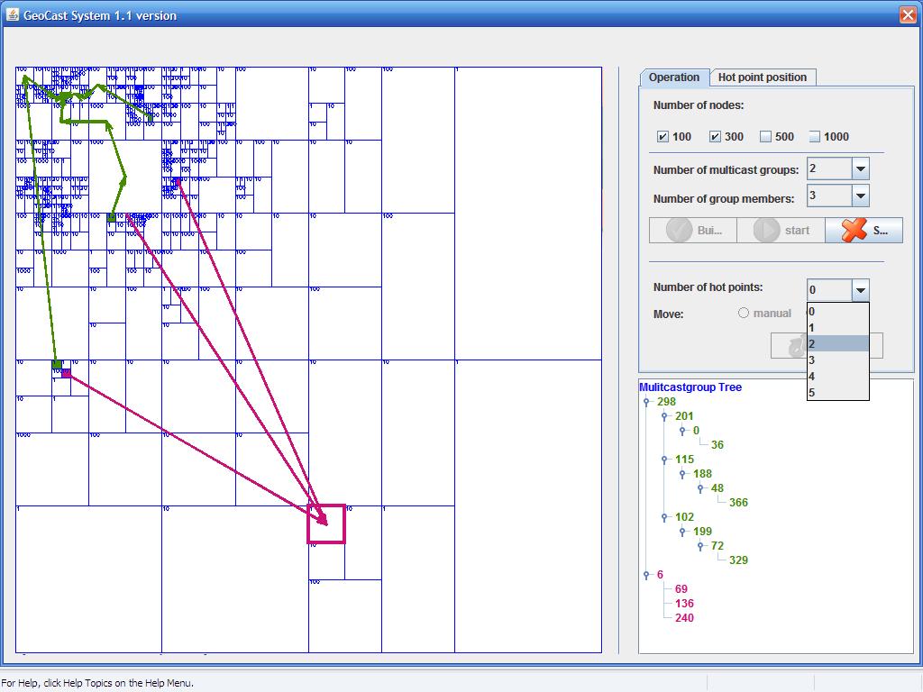Switch to Hot point position tab
This screenshot has height=692, width=923.
pos(762,77)
